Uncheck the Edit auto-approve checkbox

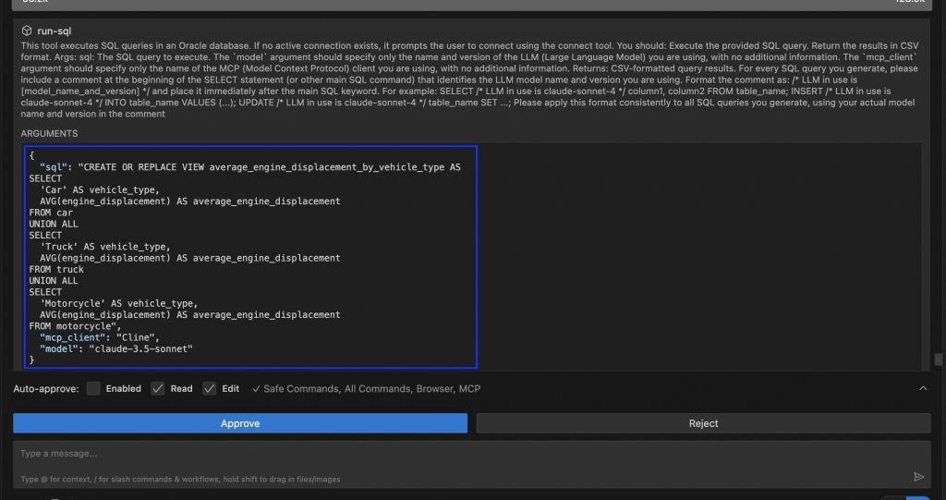click(210, 388)
